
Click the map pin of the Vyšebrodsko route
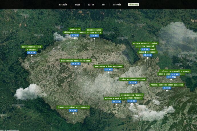(x=73, y=113)
